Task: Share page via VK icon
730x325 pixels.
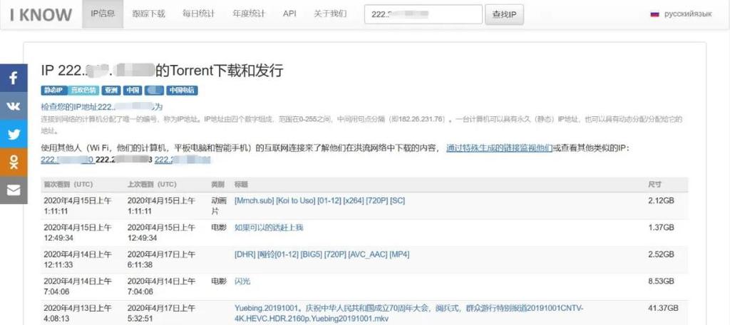Action: [14, 105]
